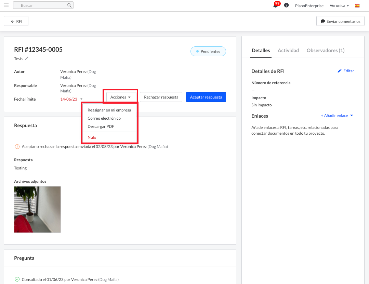Image resolution: width=369 pixels, height=284 pixels.
Task: Switch to the Actividad tab
Action: [x=288, y=50]
